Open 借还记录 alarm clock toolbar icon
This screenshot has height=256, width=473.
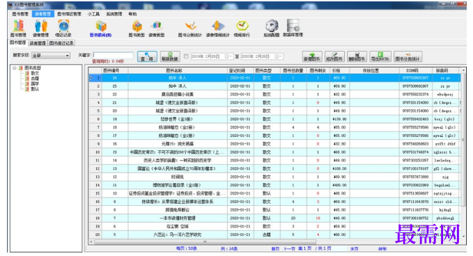pyautogui.click(x=63, y=29)
